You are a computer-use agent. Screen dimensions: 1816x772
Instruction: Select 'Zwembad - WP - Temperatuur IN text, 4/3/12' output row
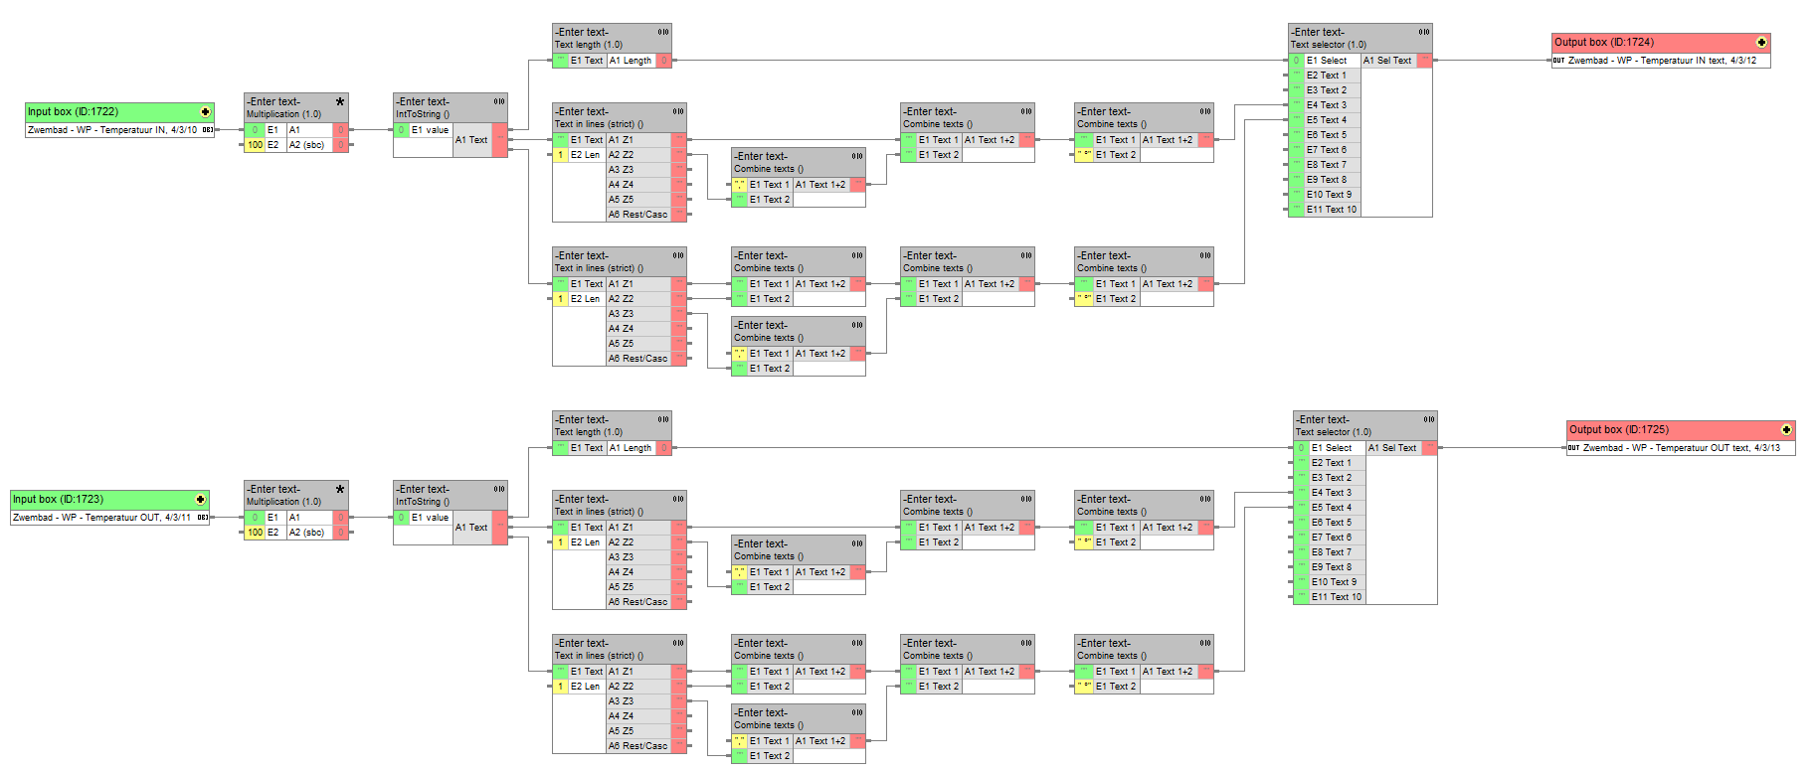tap(1661, 61)
